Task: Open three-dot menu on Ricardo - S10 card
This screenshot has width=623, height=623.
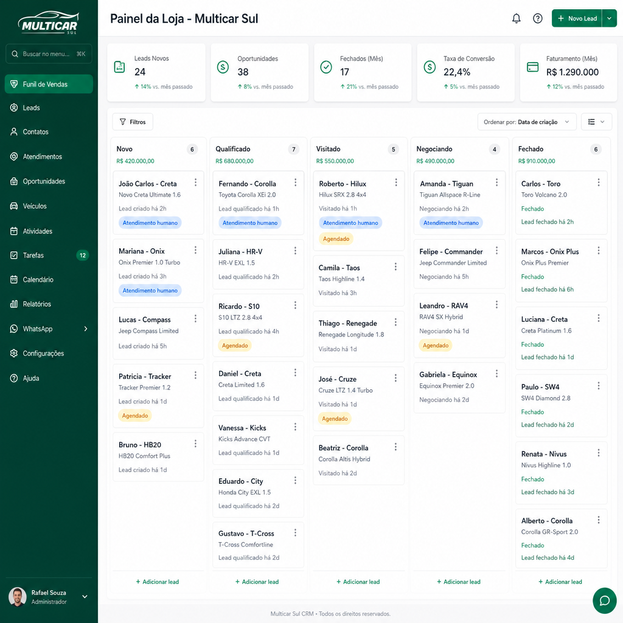Action: (x=295, y=305)
